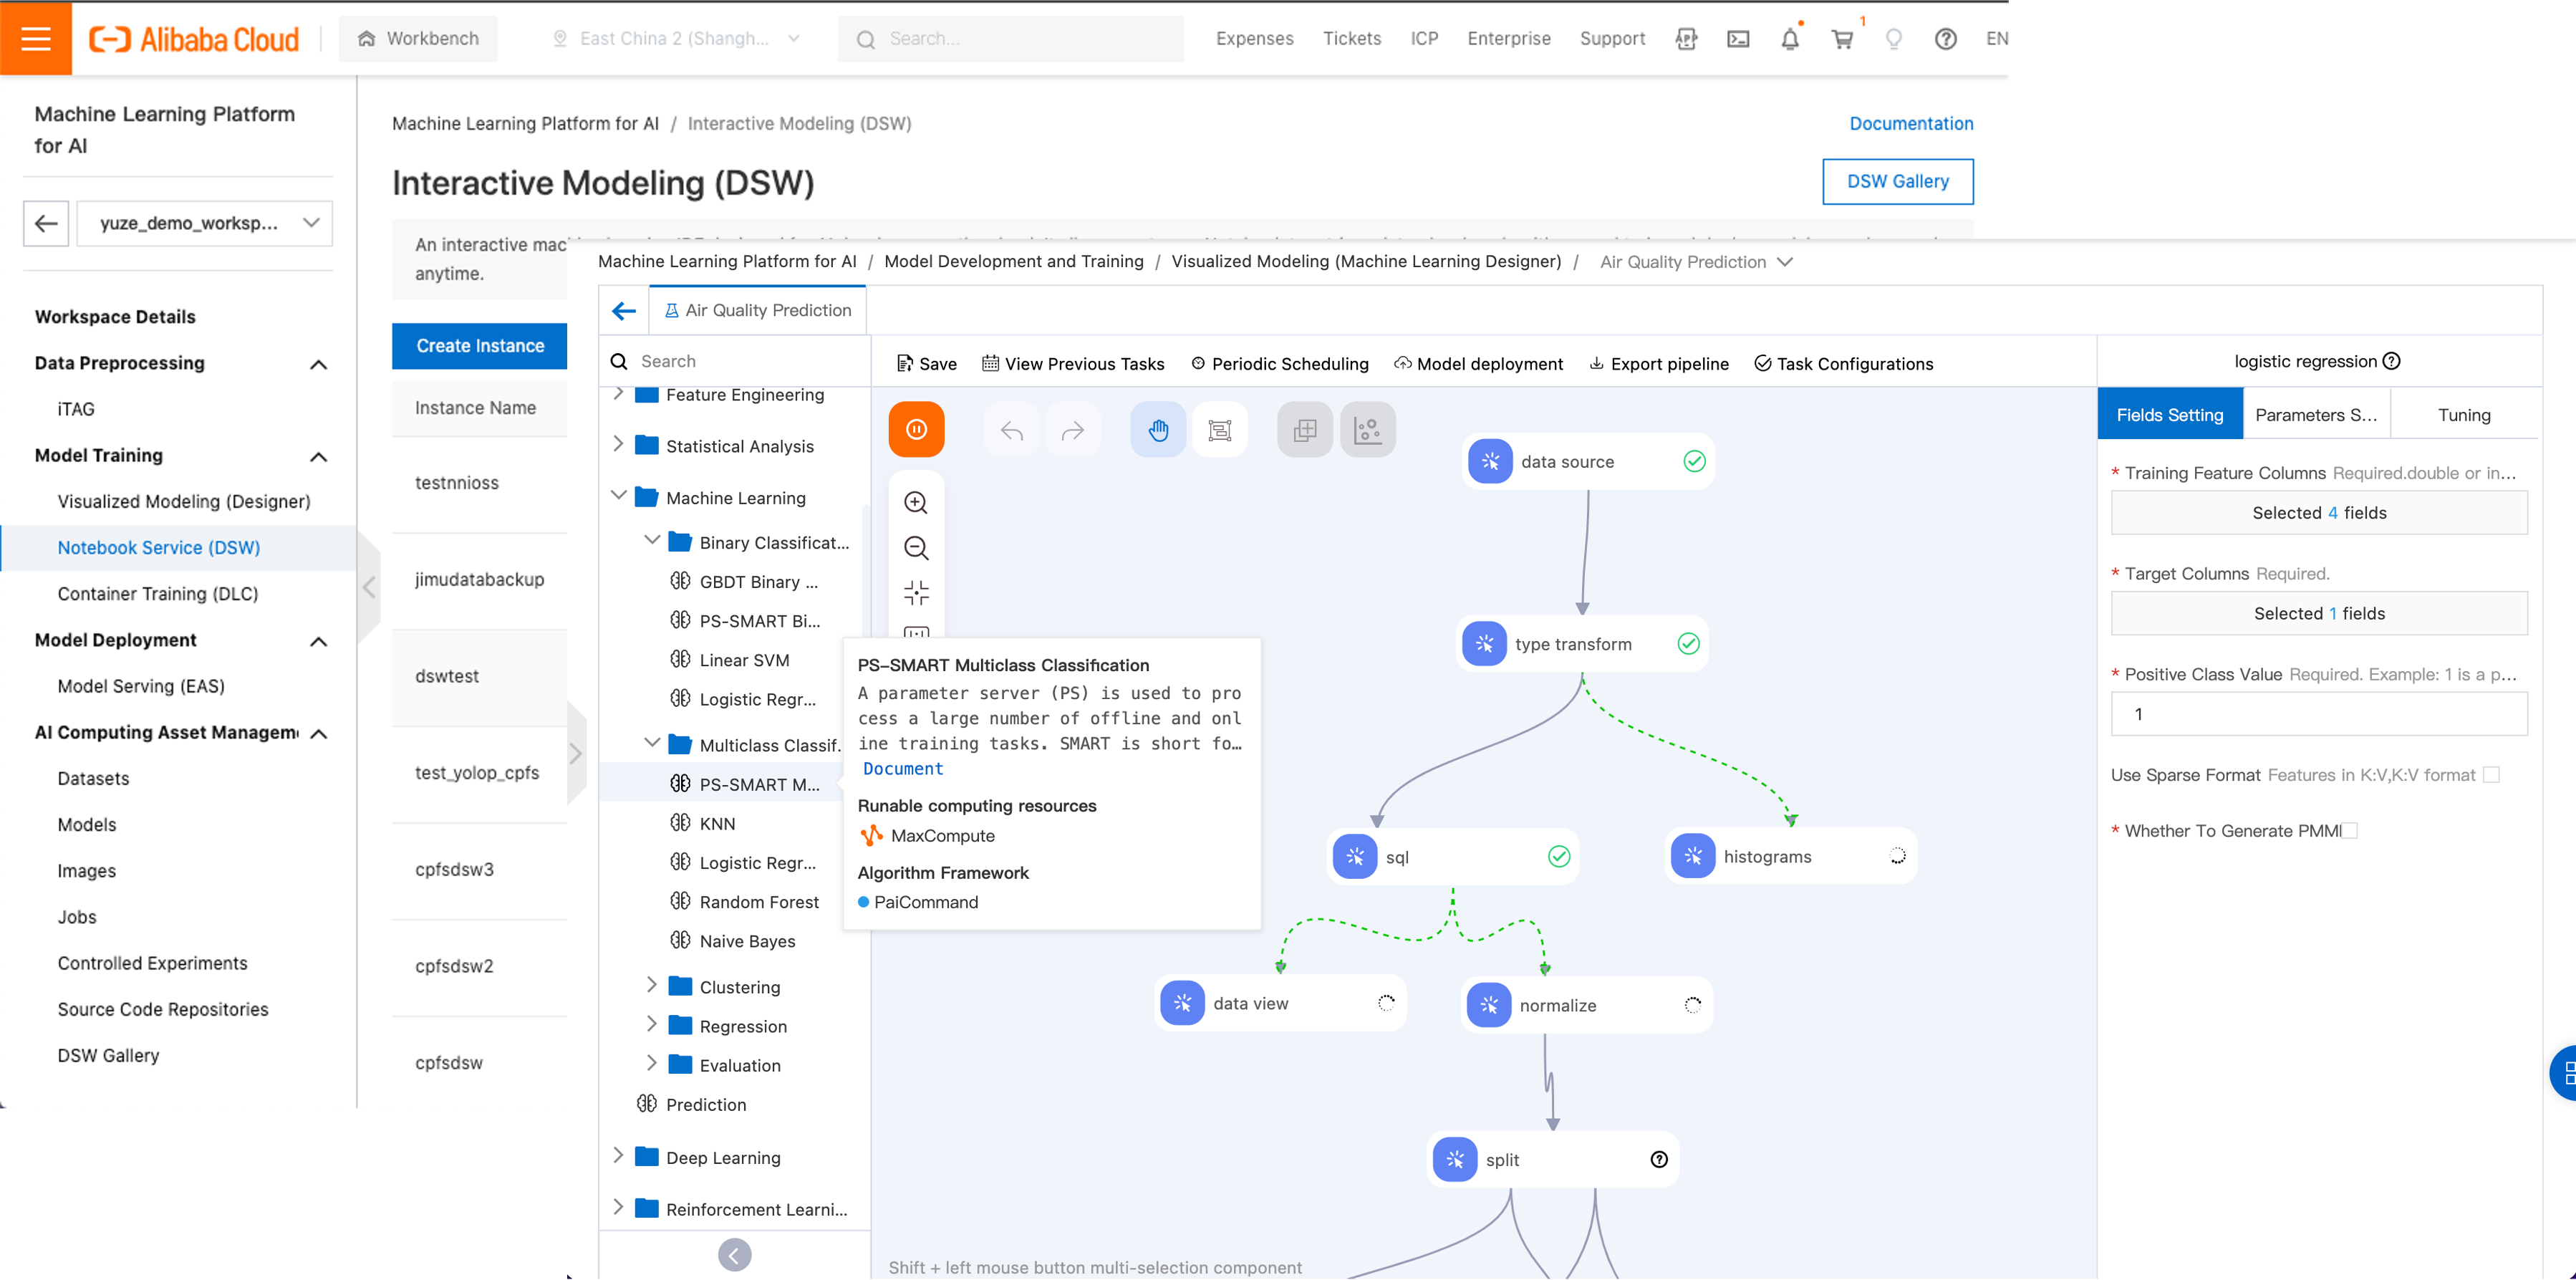Click the zoom in magnifier icon

[916, 502]
